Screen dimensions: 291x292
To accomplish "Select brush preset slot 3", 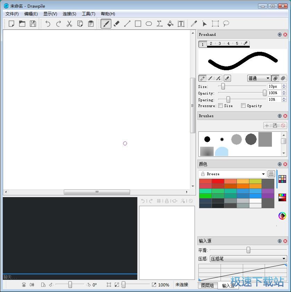I will tap(220, 44).
